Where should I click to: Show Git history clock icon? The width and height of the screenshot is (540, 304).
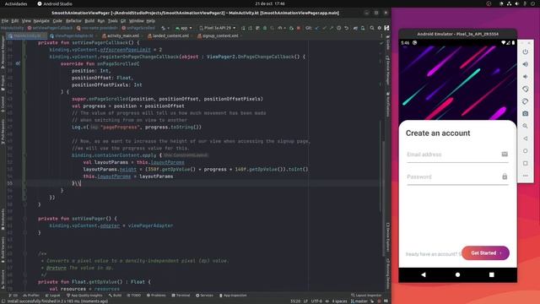(339, 28)
